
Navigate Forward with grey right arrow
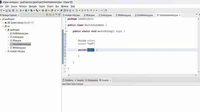point(99,10)
